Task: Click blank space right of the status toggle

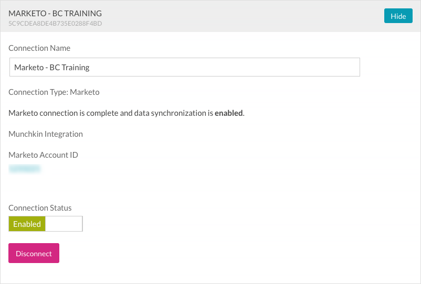Action: tap(210, 224)
